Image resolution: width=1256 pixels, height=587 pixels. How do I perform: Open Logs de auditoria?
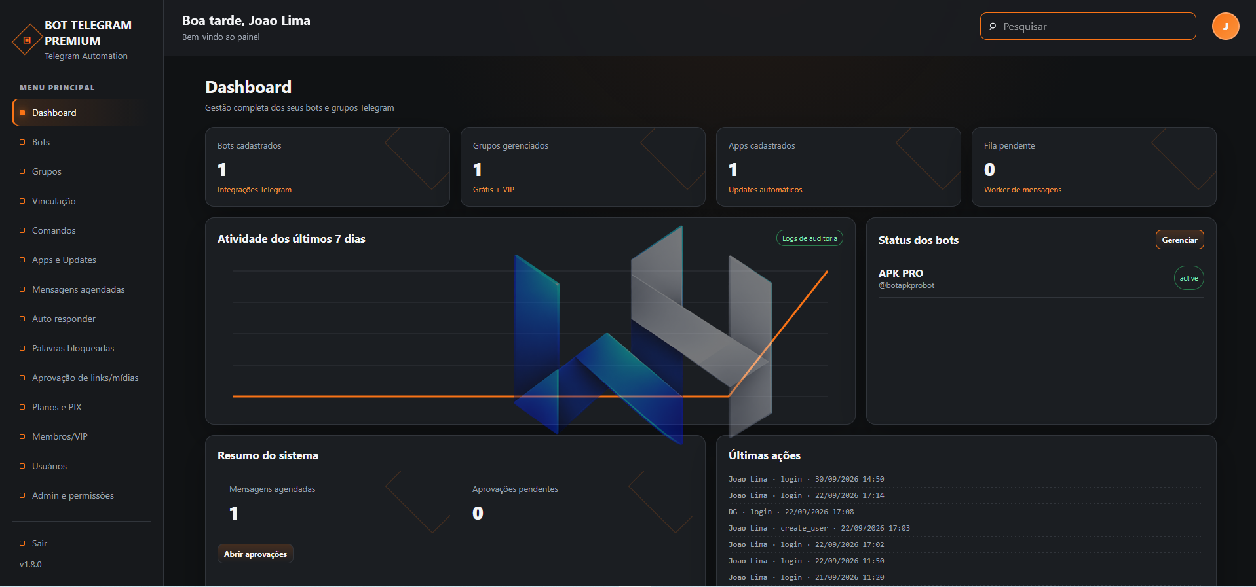pyautogui.click(x=809, y=238)
